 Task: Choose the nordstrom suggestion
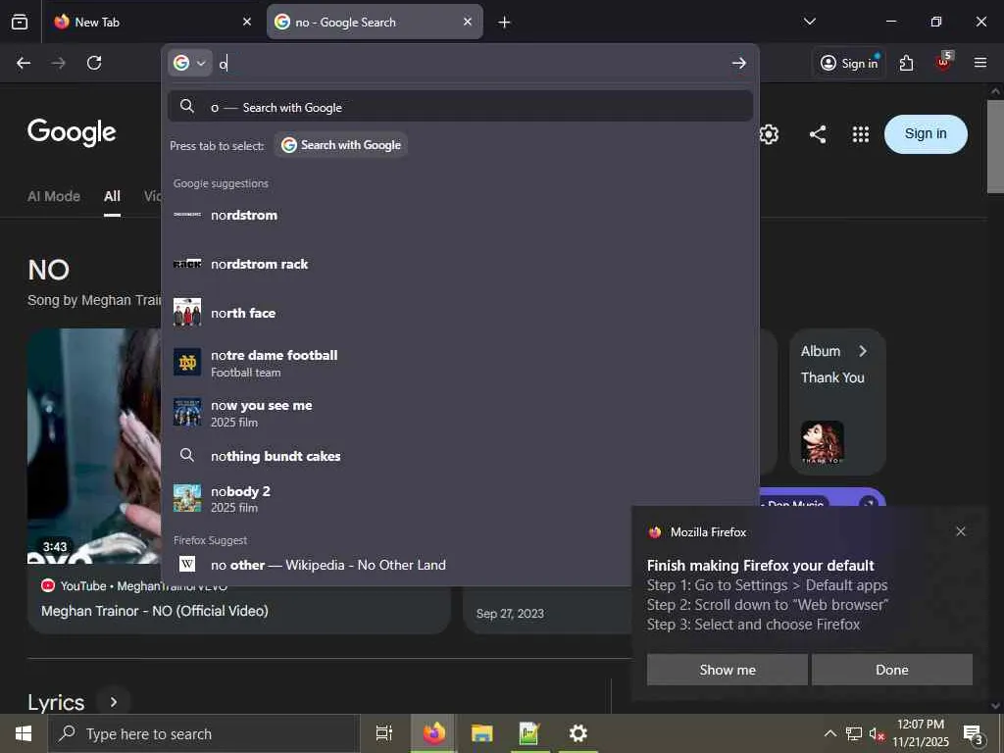click(x=460, y=215)
